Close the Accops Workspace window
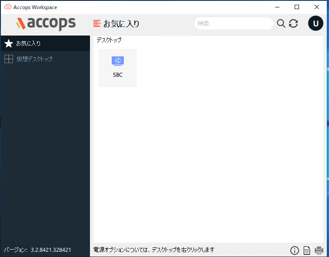 (317, 7)
